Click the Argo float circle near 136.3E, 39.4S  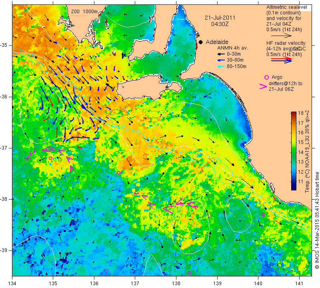pyautogui.click(x=106, y=271)
